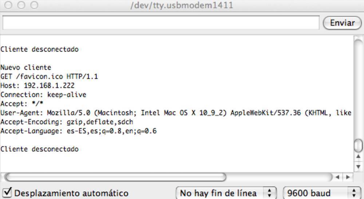Click the /dev/tty.usbmodem1411 window title
The width and height of the screenshot is (364, 199).
tap(182, 5)
